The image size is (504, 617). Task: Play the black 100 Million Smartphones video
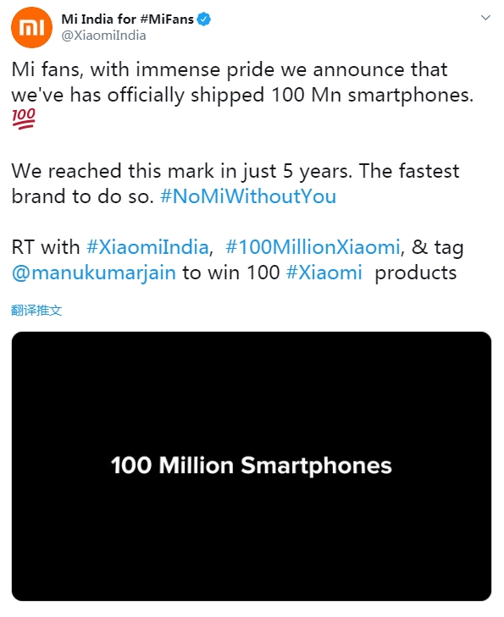pos(252,466)
